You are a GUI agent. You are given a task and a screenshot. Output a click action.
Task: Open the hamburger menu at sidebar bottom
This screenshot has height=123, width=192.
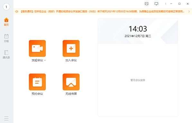click(6, 119)
